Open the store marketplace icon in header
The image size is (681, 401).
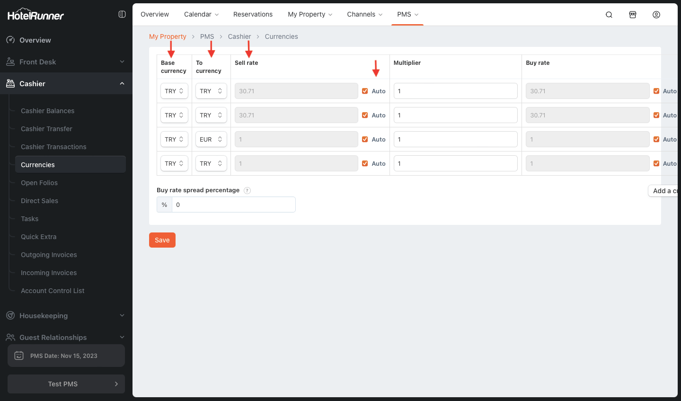pyautogui.click(x=632, y=15)
